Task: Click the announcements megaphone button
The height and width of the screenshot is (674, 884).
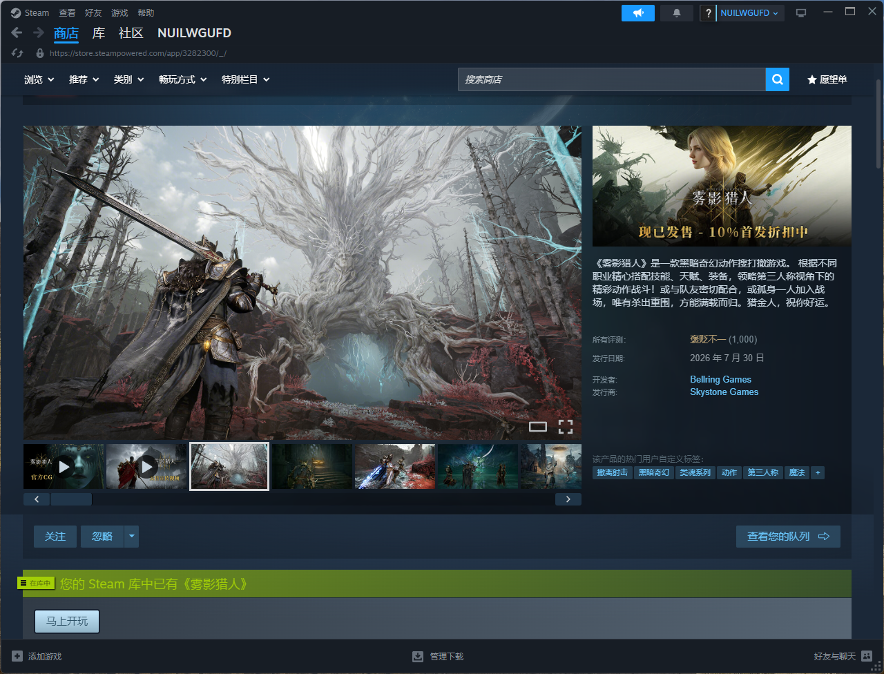Action: coord(638,13)
